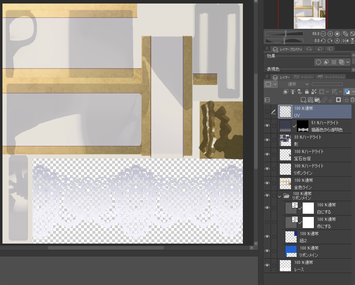This screenshot has height=285, width=355.
Task: Create a new layer folder
Action: point(317,100)
